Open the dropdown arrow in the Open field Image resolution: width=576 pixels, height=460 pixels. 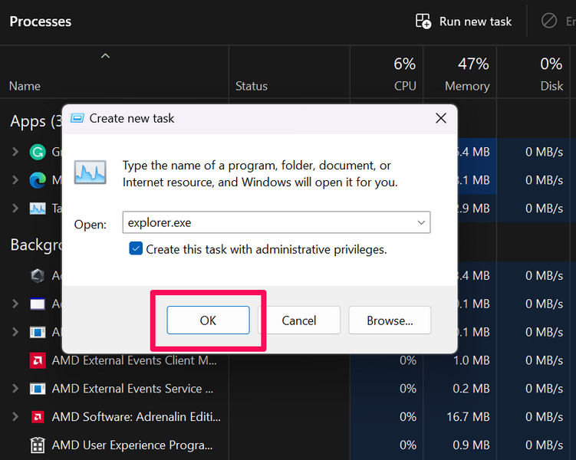click(421, 223)
